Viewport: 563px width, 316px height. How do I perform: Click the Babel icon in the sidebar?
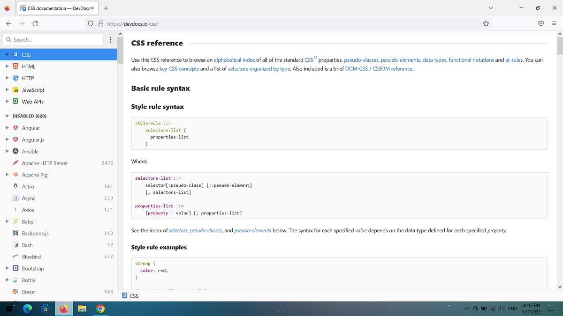coord(15,221)
